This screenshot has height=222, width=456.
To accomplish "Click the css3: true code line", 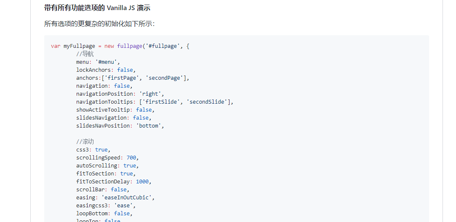I will click(93, 150).
